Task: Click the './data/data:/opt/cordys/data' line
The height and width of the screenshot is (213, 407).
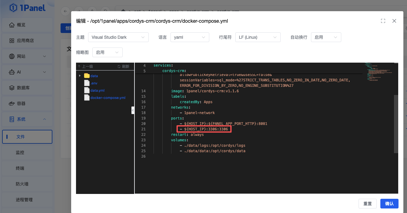Action: click(x=212, y=151)
